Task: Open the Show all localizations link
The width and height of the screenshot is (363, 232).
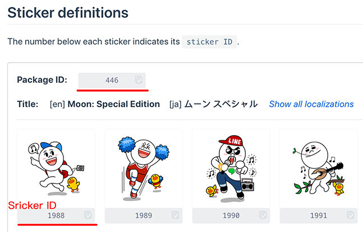Action: point(311,104)
